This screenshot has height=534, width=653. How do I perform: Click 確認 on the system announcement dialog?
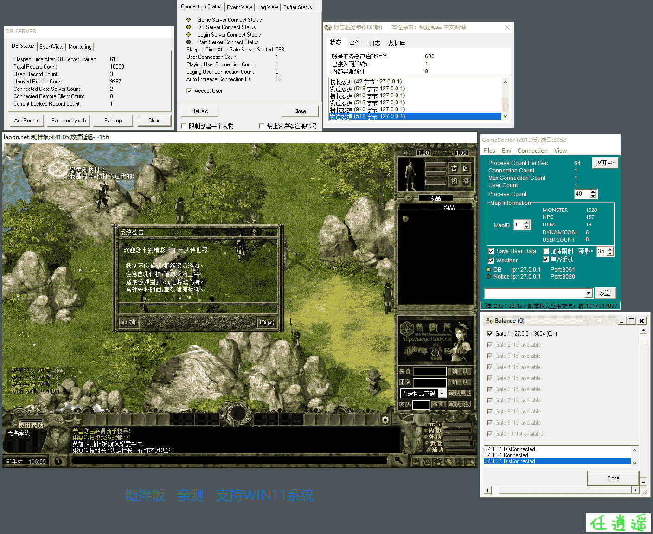266,322
